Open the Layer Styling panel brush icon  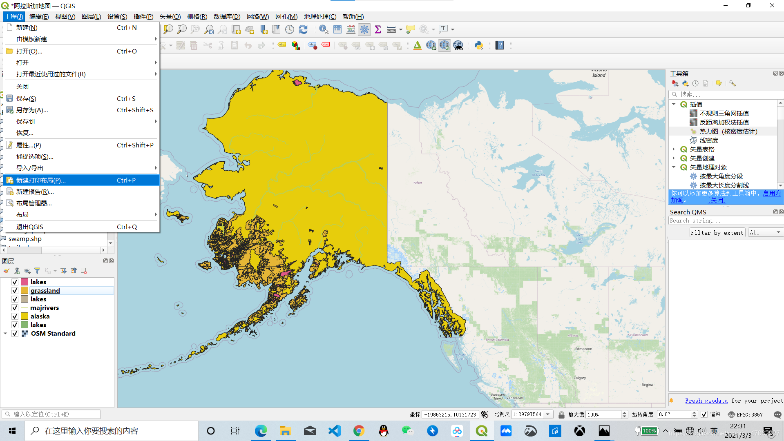click(7, 271)
